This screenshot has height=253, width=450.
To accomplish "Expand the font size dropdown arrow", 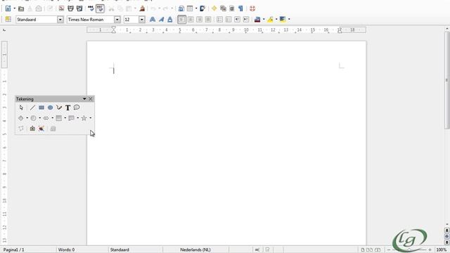I will coord(142,20).
